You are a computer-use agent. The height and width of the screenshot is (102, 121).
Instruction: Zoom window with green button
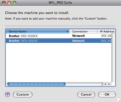(x=14, y=3)
